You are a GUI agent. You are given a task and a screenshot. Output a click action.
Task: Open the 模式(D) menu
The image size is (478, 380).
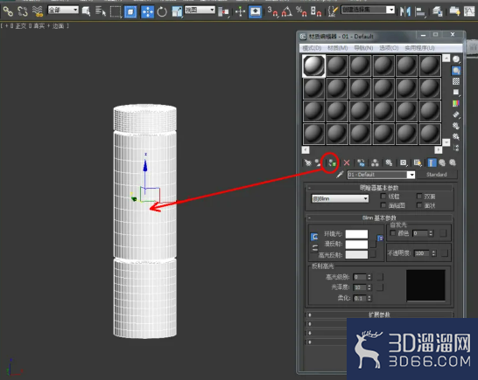click(312, 48)
